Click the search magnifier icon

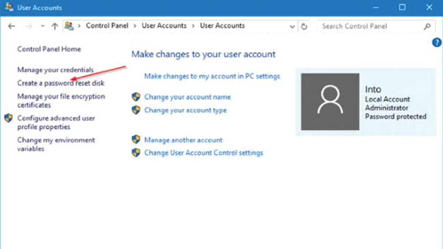427,26
